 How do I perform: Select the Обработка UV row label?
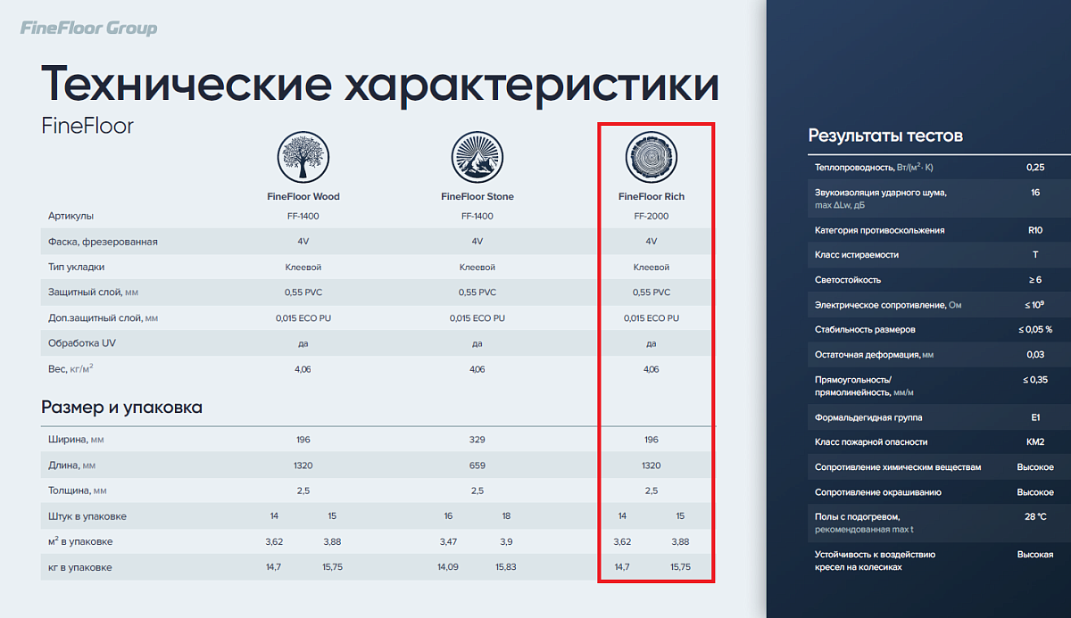click(80, 343)
